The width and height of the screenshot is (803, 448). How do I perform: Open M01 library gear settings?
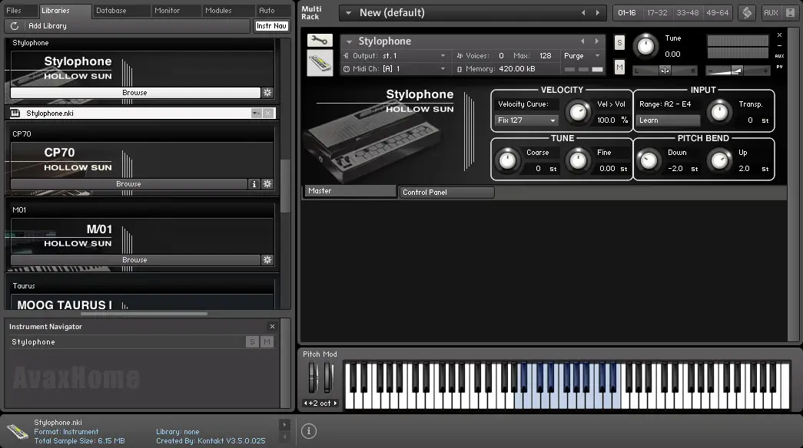click(x=267, y=260)
